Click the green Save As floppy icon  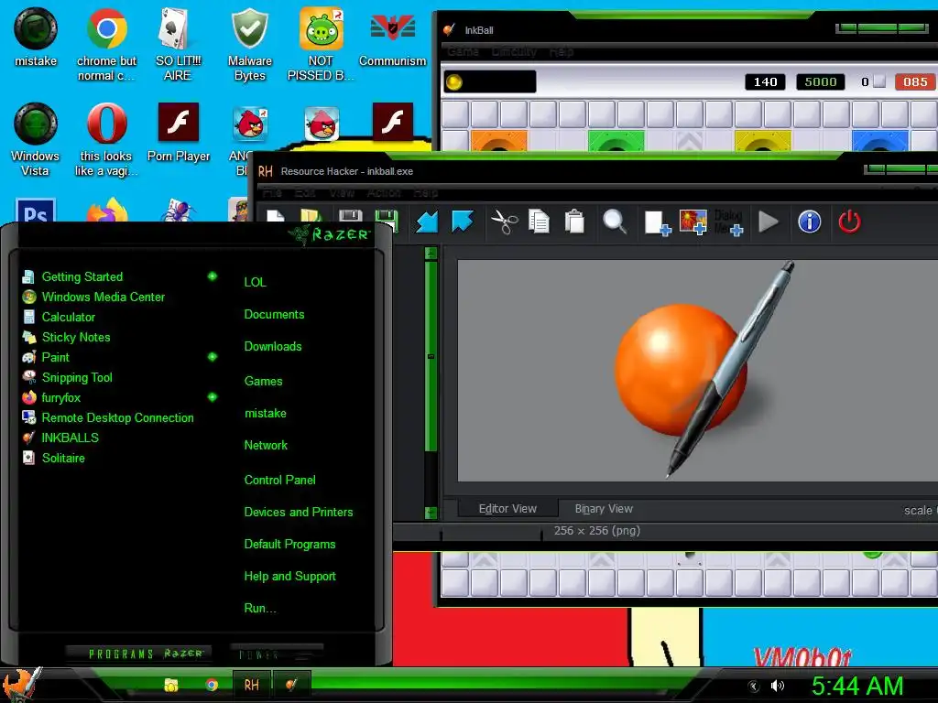click(x=387, y=220)
